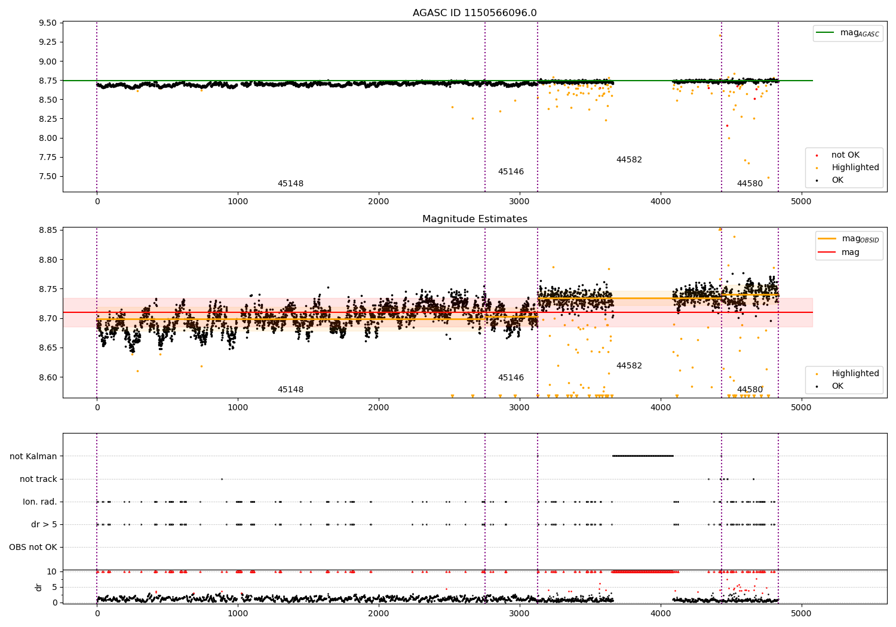Click the dense red dr=10 marker band in bottom panel
Image resolution: width=896 pixels, height=627 pixels.
pos(644,571)
